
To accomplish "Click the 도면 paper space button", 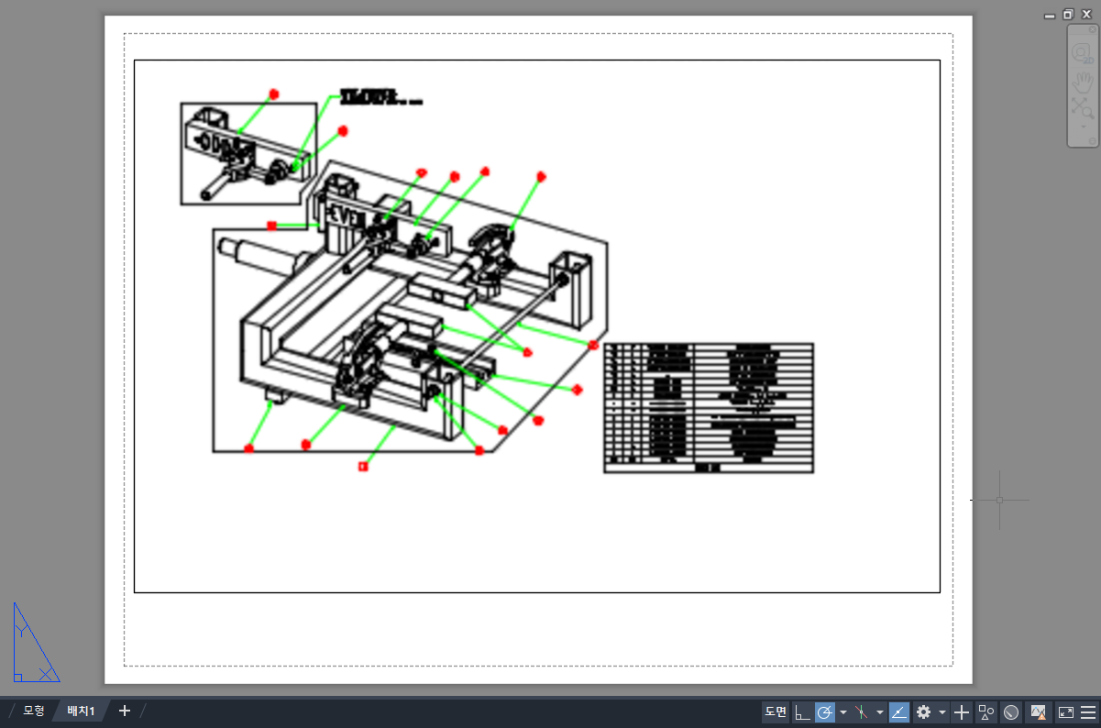I will 776,711.
